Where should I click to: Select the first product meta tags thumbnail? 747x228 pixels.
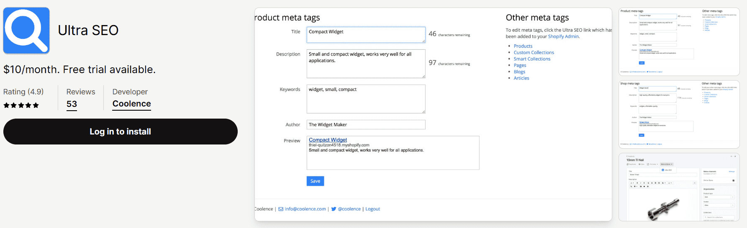click(679, 42)
